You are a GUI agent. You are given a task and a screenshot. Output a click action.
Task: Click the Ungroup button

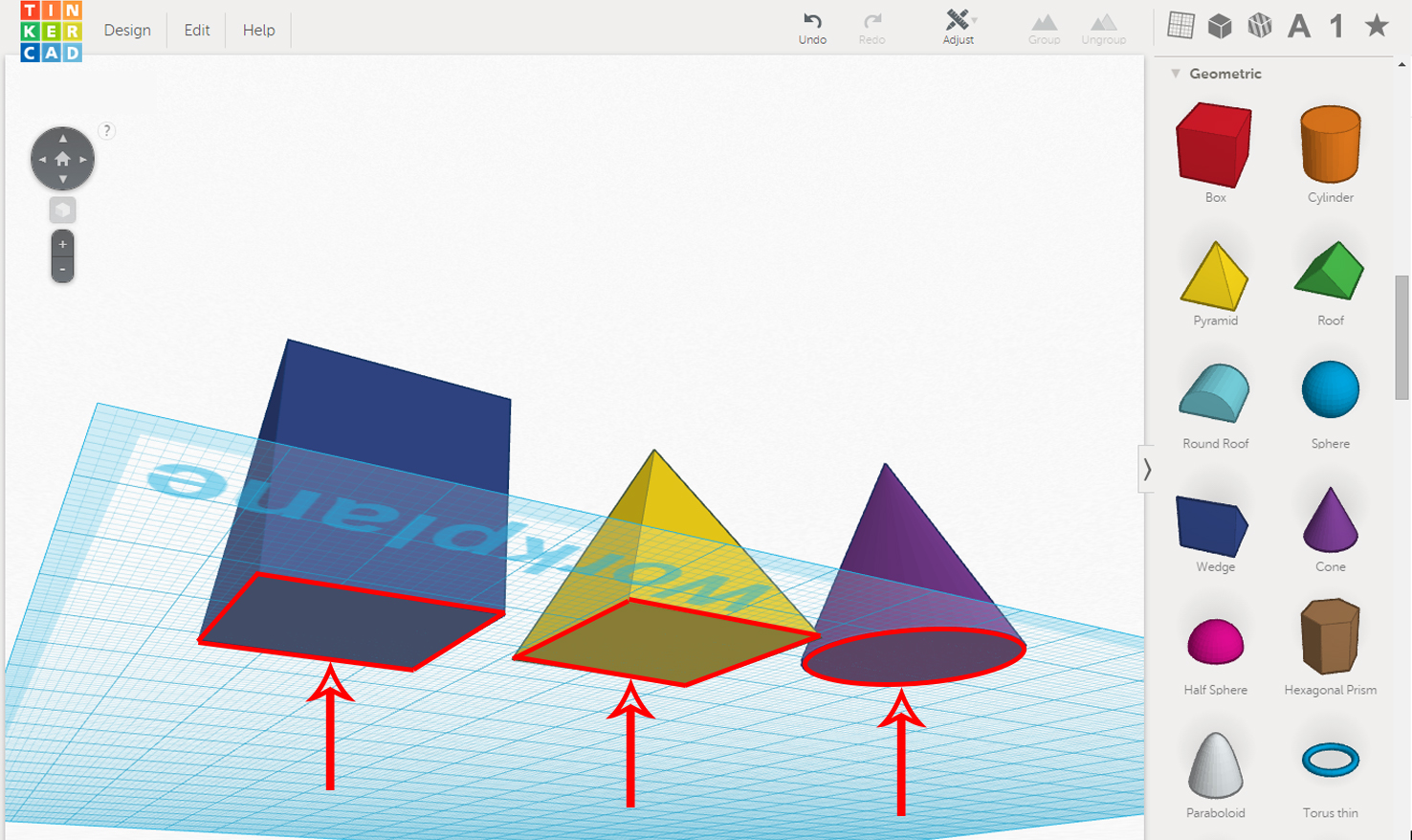1103,28
